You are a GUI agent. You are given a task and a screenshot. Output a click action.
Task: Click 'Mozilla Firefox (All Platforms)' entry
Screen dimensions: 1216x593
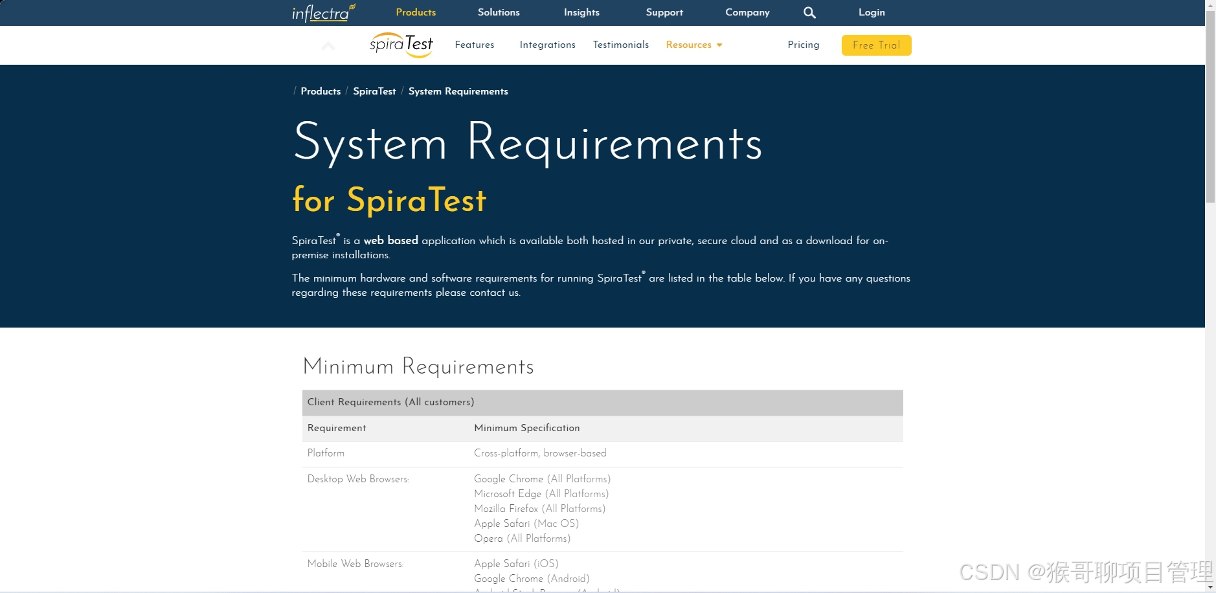click(540, 509)
